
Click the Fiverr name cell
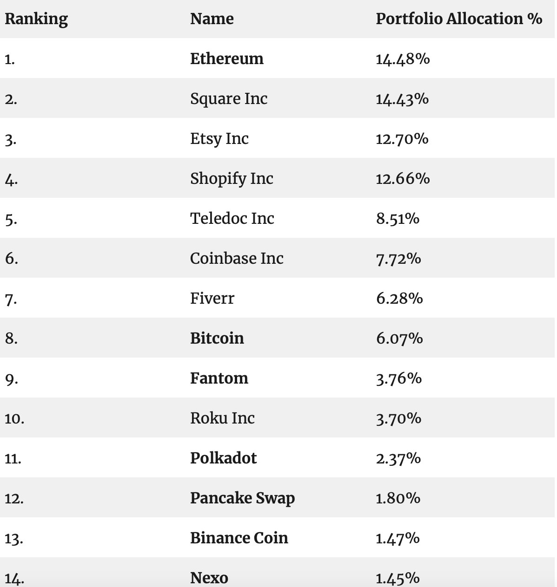212,298
